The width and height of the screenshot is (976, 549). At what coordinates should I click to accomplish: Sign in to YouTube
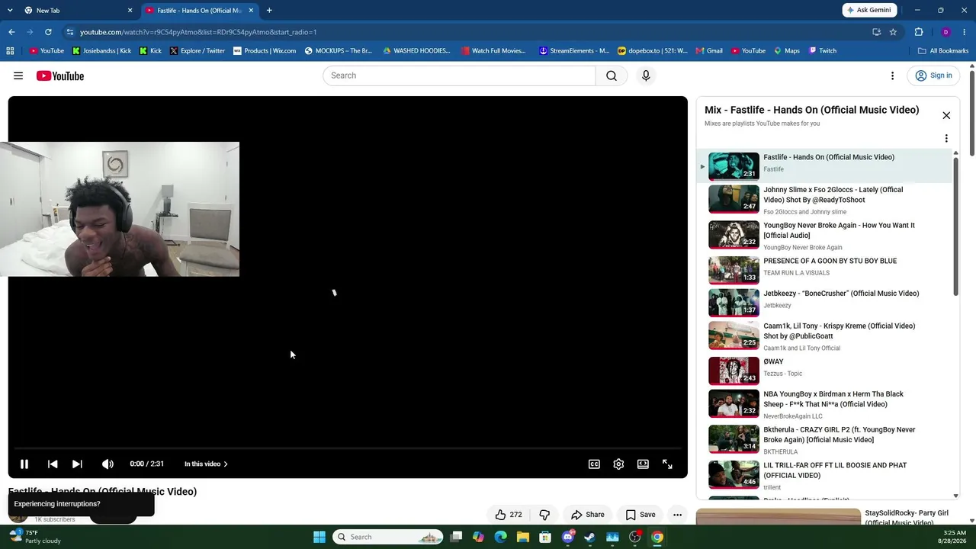pos(934,75)
